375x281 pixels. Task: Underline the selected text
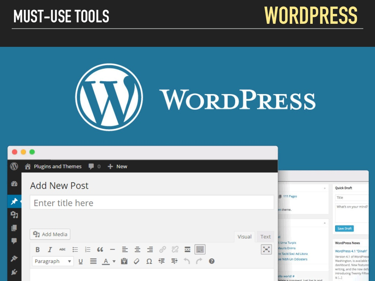coord(81,261)
